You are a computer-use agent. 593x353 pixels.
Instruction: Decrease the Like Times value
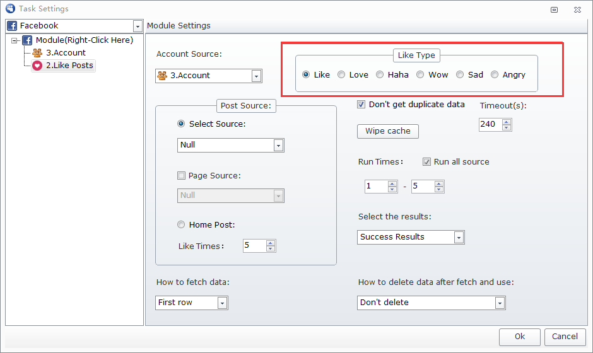271,249
